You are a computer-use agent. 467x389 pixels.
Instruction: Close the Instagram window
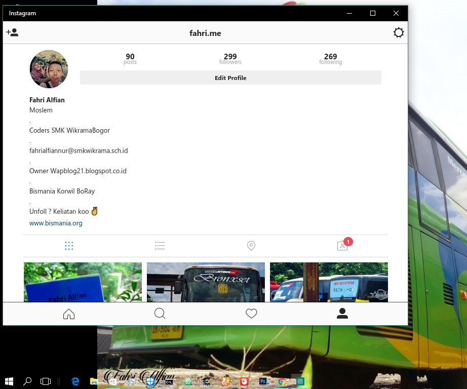click(x=396, y=13)
